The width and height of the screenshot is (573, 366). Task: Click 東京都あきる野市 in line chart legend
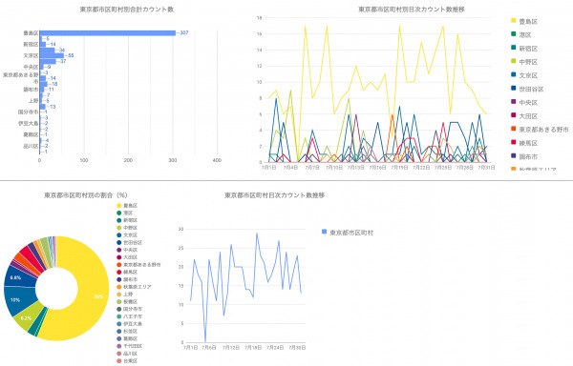541,130
